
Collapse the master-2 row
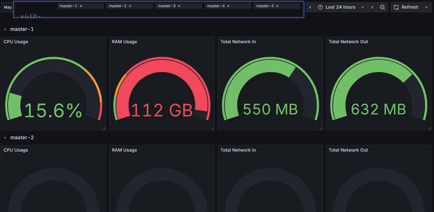pyautogui.click(x=5, y=137)
